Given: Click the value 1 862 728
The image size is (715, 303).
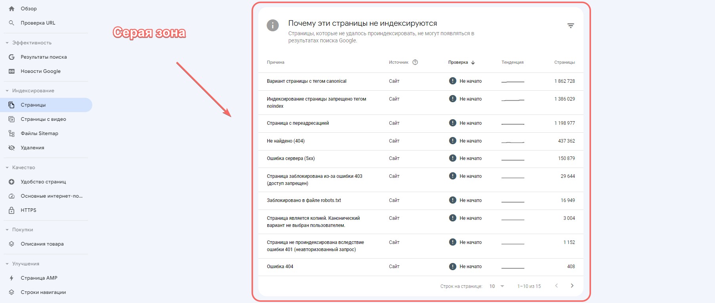Looking at the screenshot, I should click(564, 81).
